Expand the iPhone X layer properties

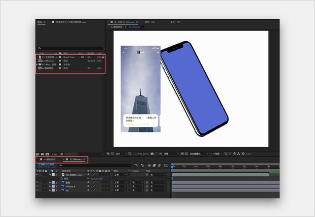(x=50, y=186)
